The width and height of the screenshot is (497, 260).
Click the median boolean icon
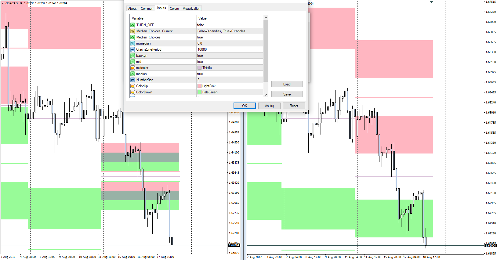pos(132,74)
